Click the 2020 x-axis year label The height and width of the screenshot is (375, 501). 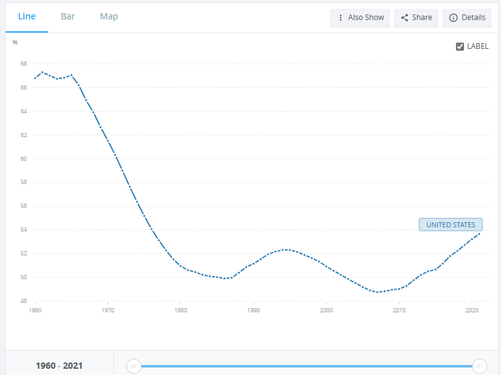pyautogui.click(x=472, y=310)
